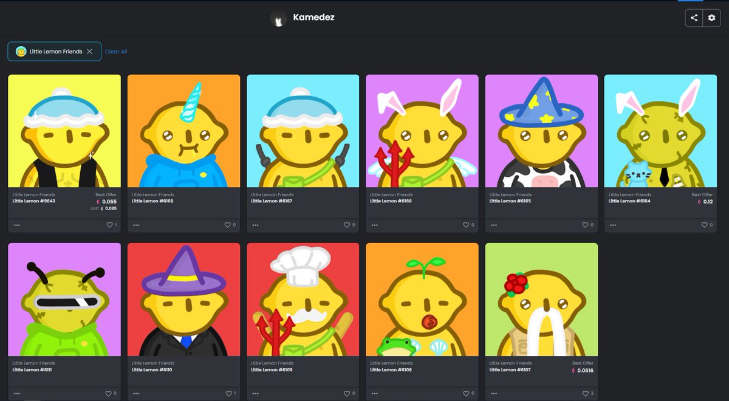Open the unicorn horn lemon image #6168
The width and height of the screenshot is (729, 401).
(183, 131)
